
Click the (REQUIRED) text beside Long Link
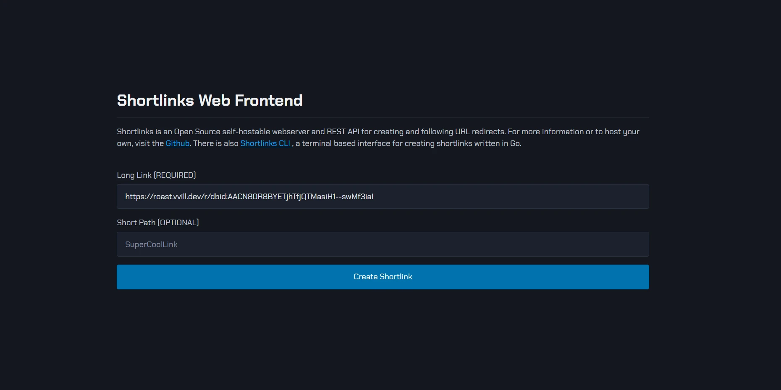point(175,175)
